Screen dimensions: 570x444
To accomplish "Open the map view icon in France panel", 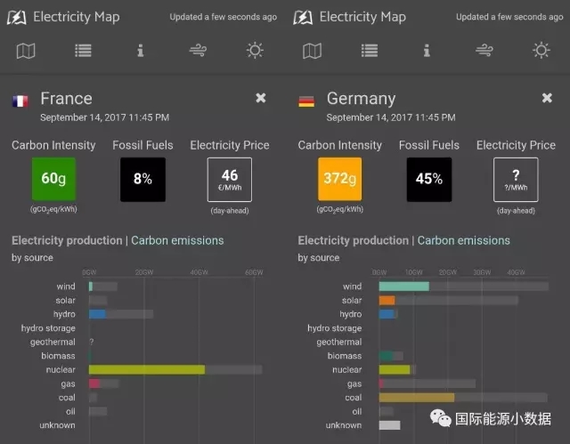I will point(26,51).
